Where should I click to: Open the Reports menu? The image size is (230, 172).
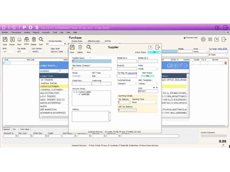tap(36, 33)
